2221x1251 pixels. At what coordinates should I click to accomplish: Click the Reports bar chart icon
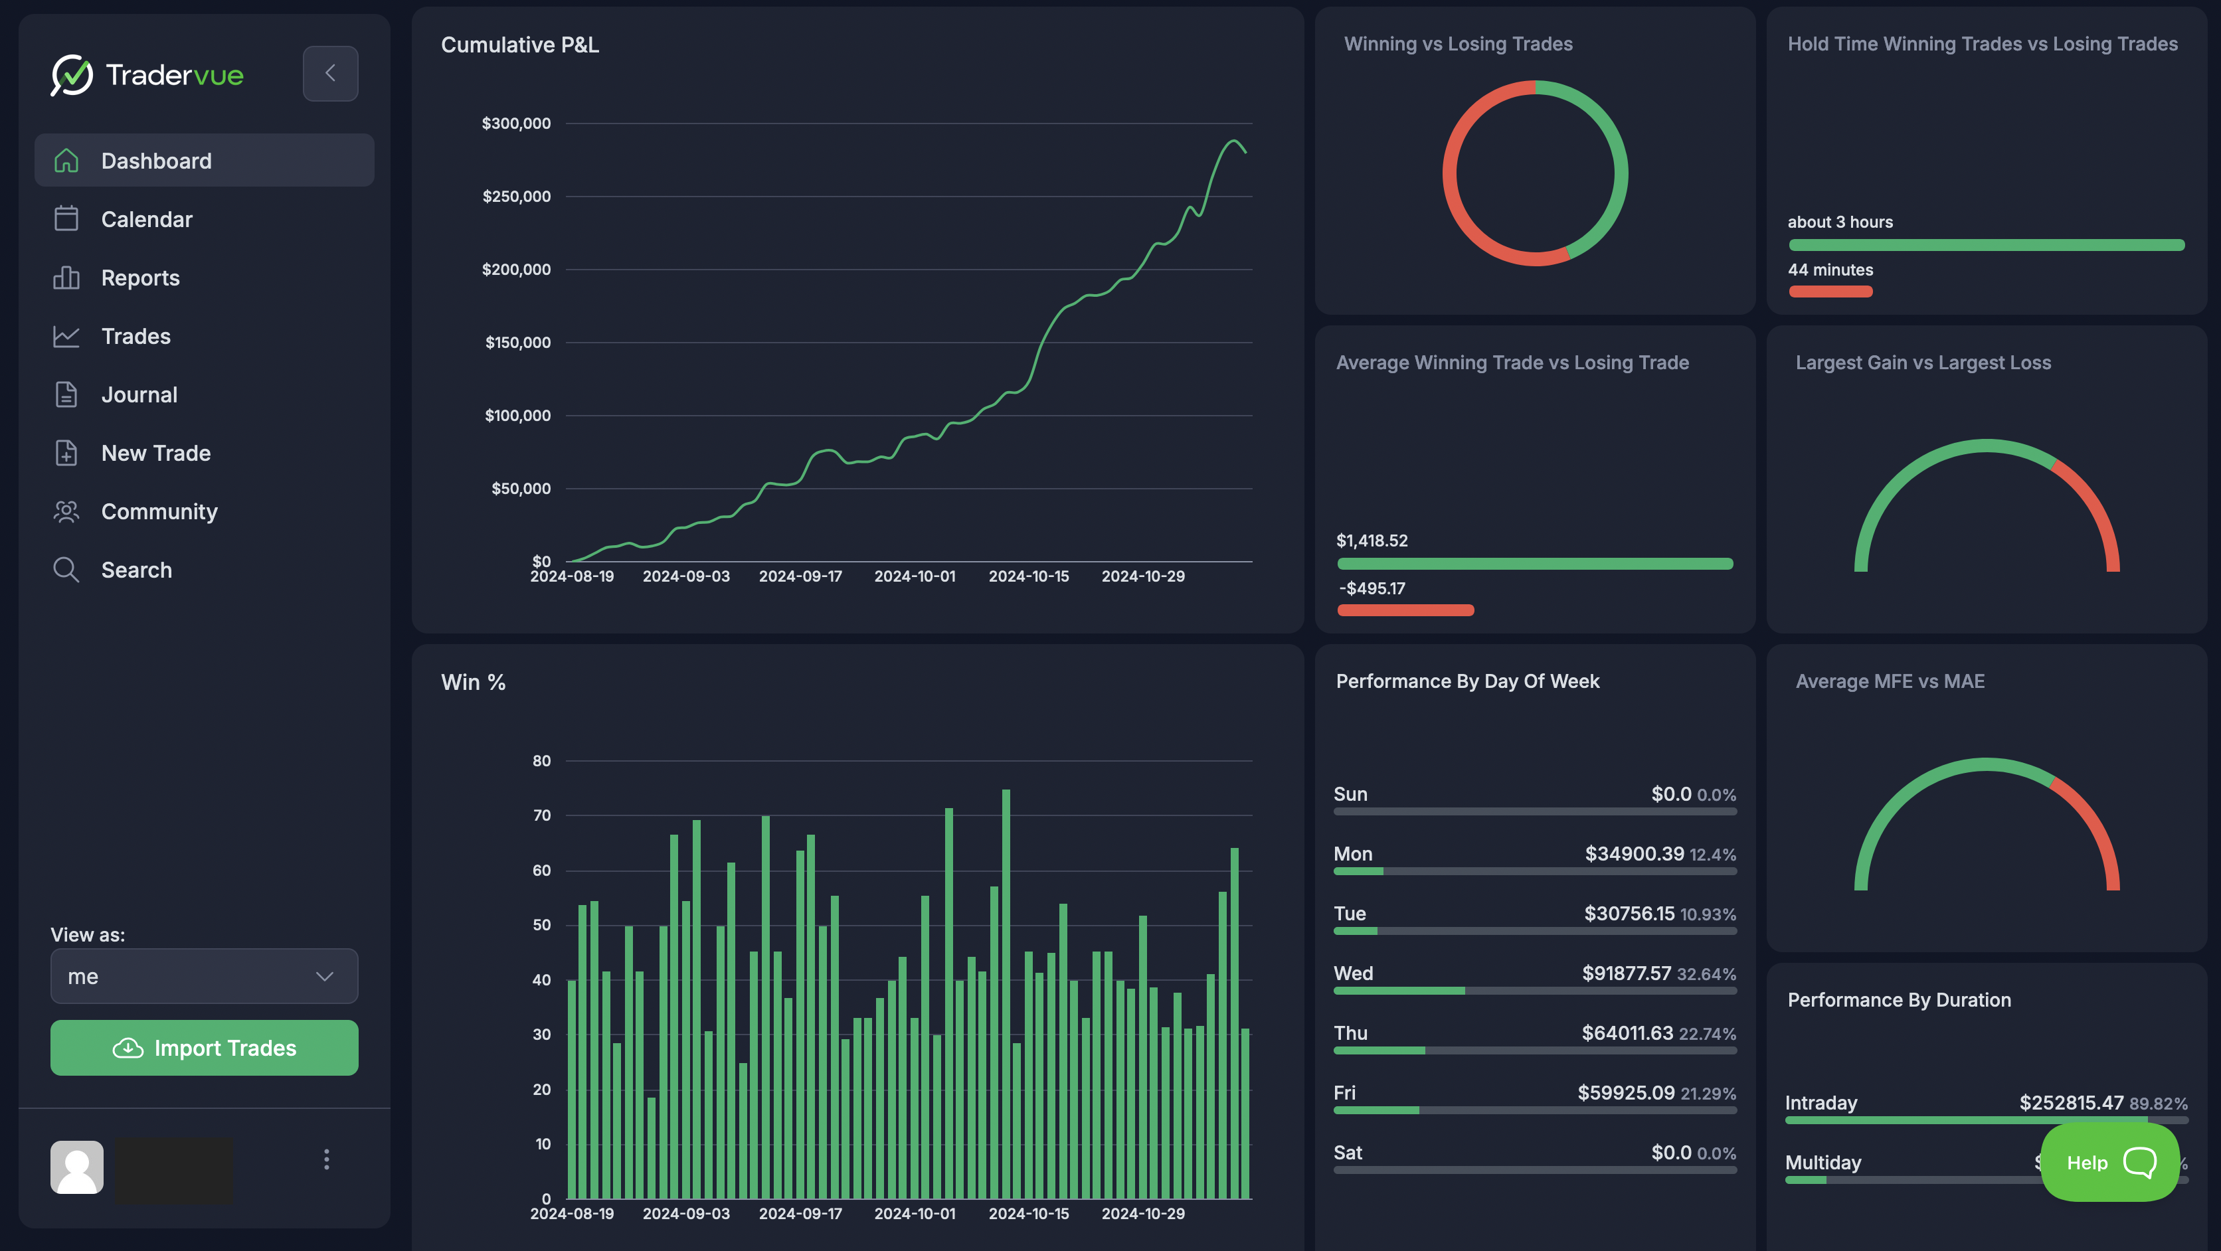66,278
